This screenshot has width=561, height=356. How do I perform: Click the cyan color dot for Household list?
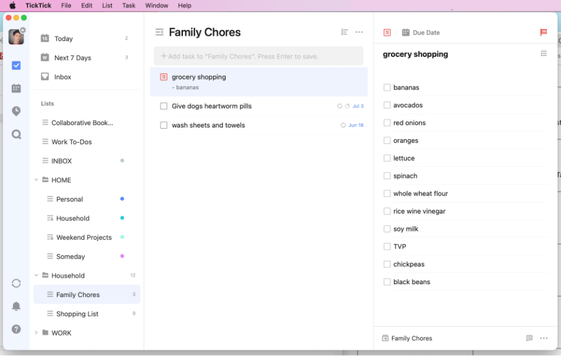pos(122,218)
